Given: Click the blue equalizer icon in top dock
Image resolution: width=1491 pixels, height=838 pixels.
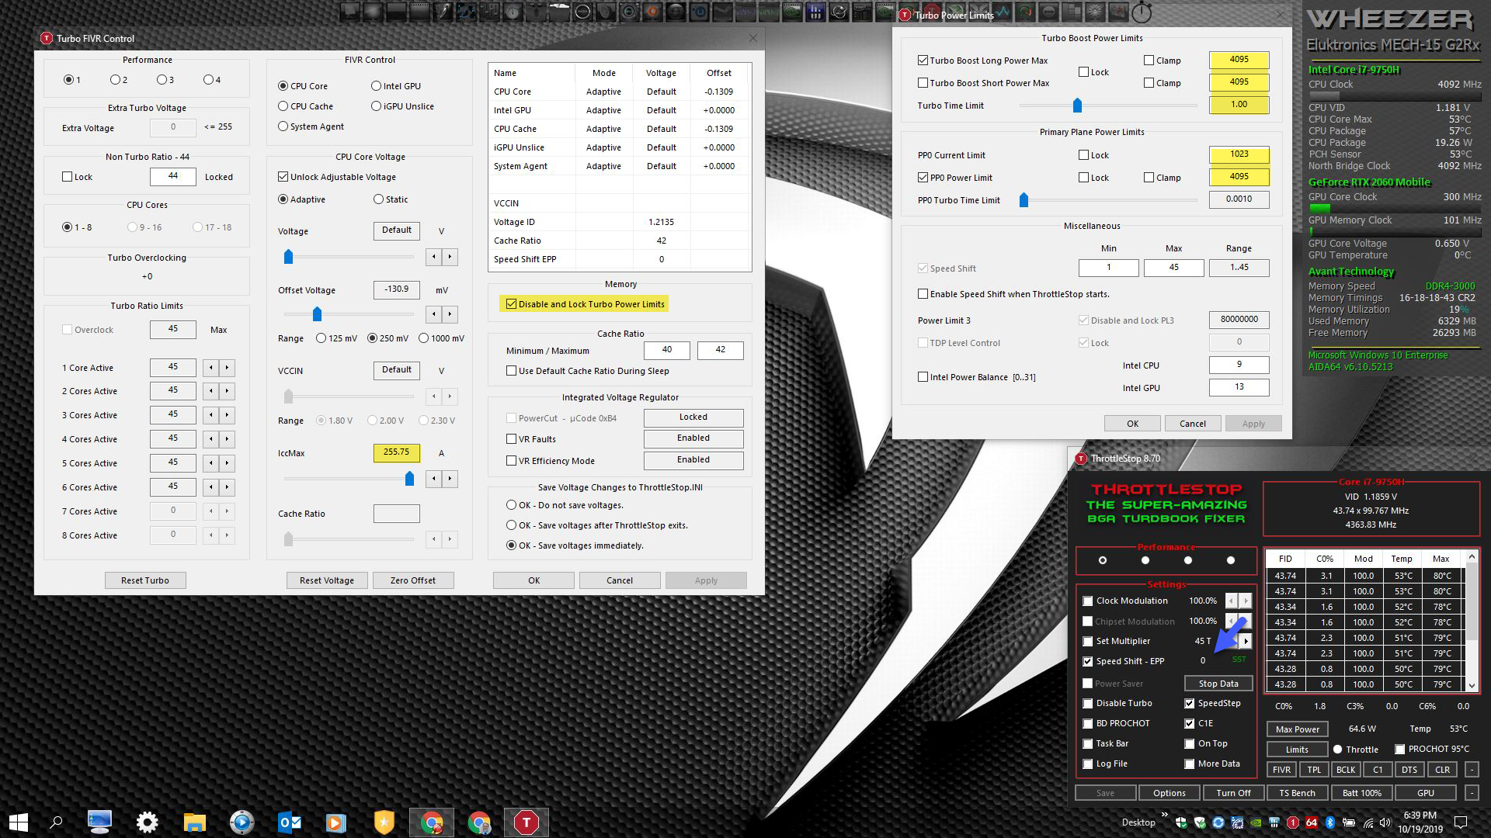Looking at the screenshot, I should click(x=815, y=12).
